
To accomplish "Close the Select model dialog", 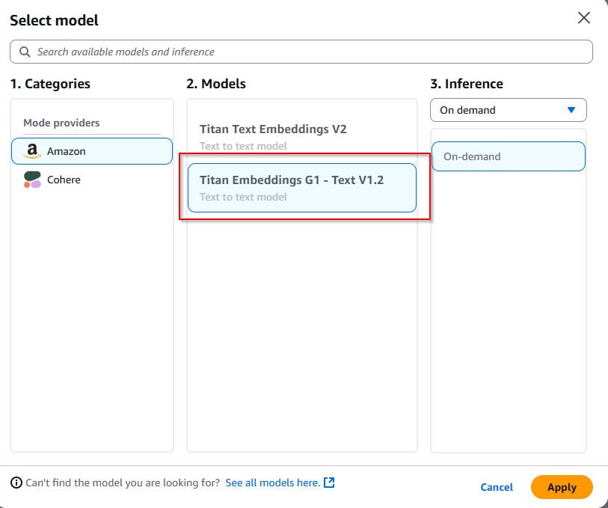I will [x=583, y=18].
